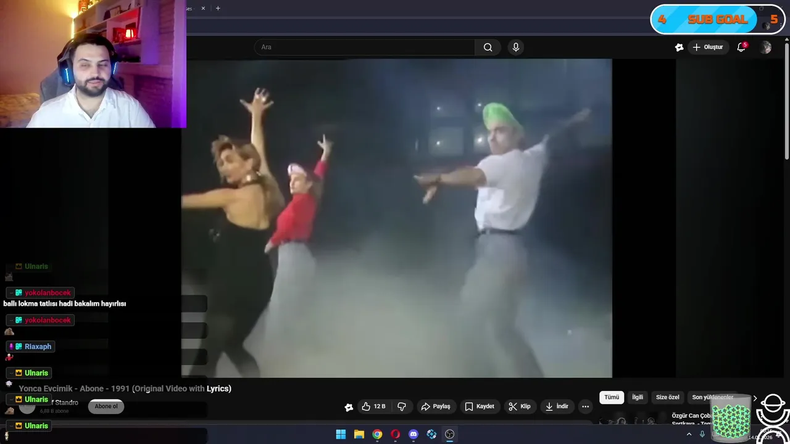This screenshot has height=444, width=790.
Task: Subscribe with 'Abone ol' button
Action: pyautogui.click(x=106, y=406)
